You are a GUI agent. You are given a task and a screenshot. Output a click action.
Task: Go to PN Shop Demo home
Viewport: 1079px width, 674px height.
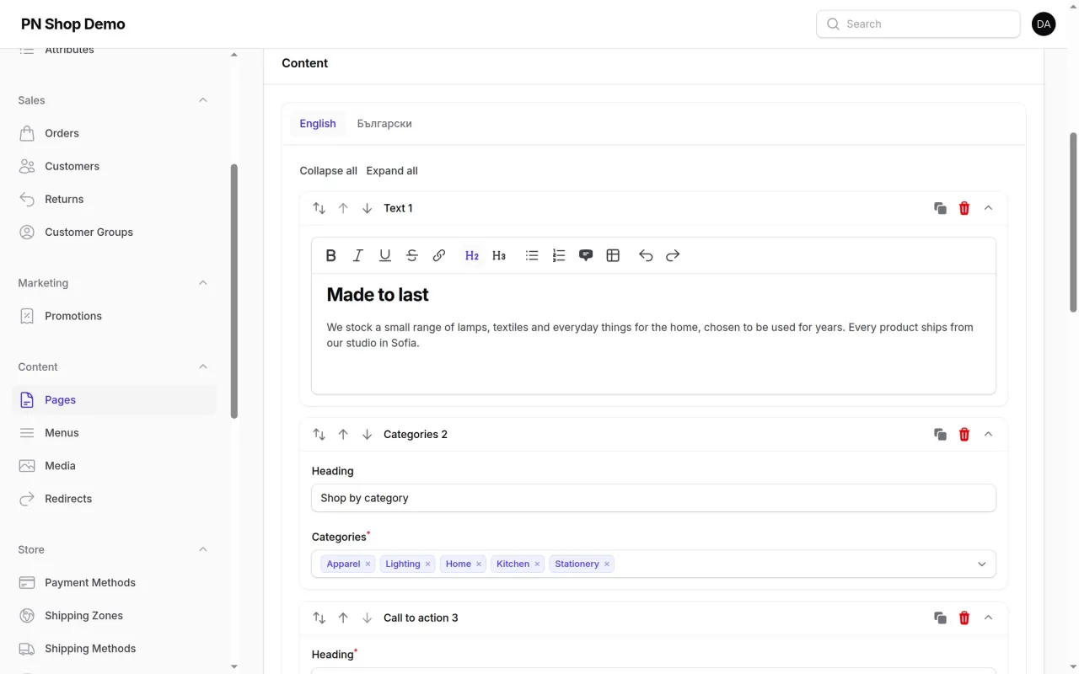coord(73,24)
